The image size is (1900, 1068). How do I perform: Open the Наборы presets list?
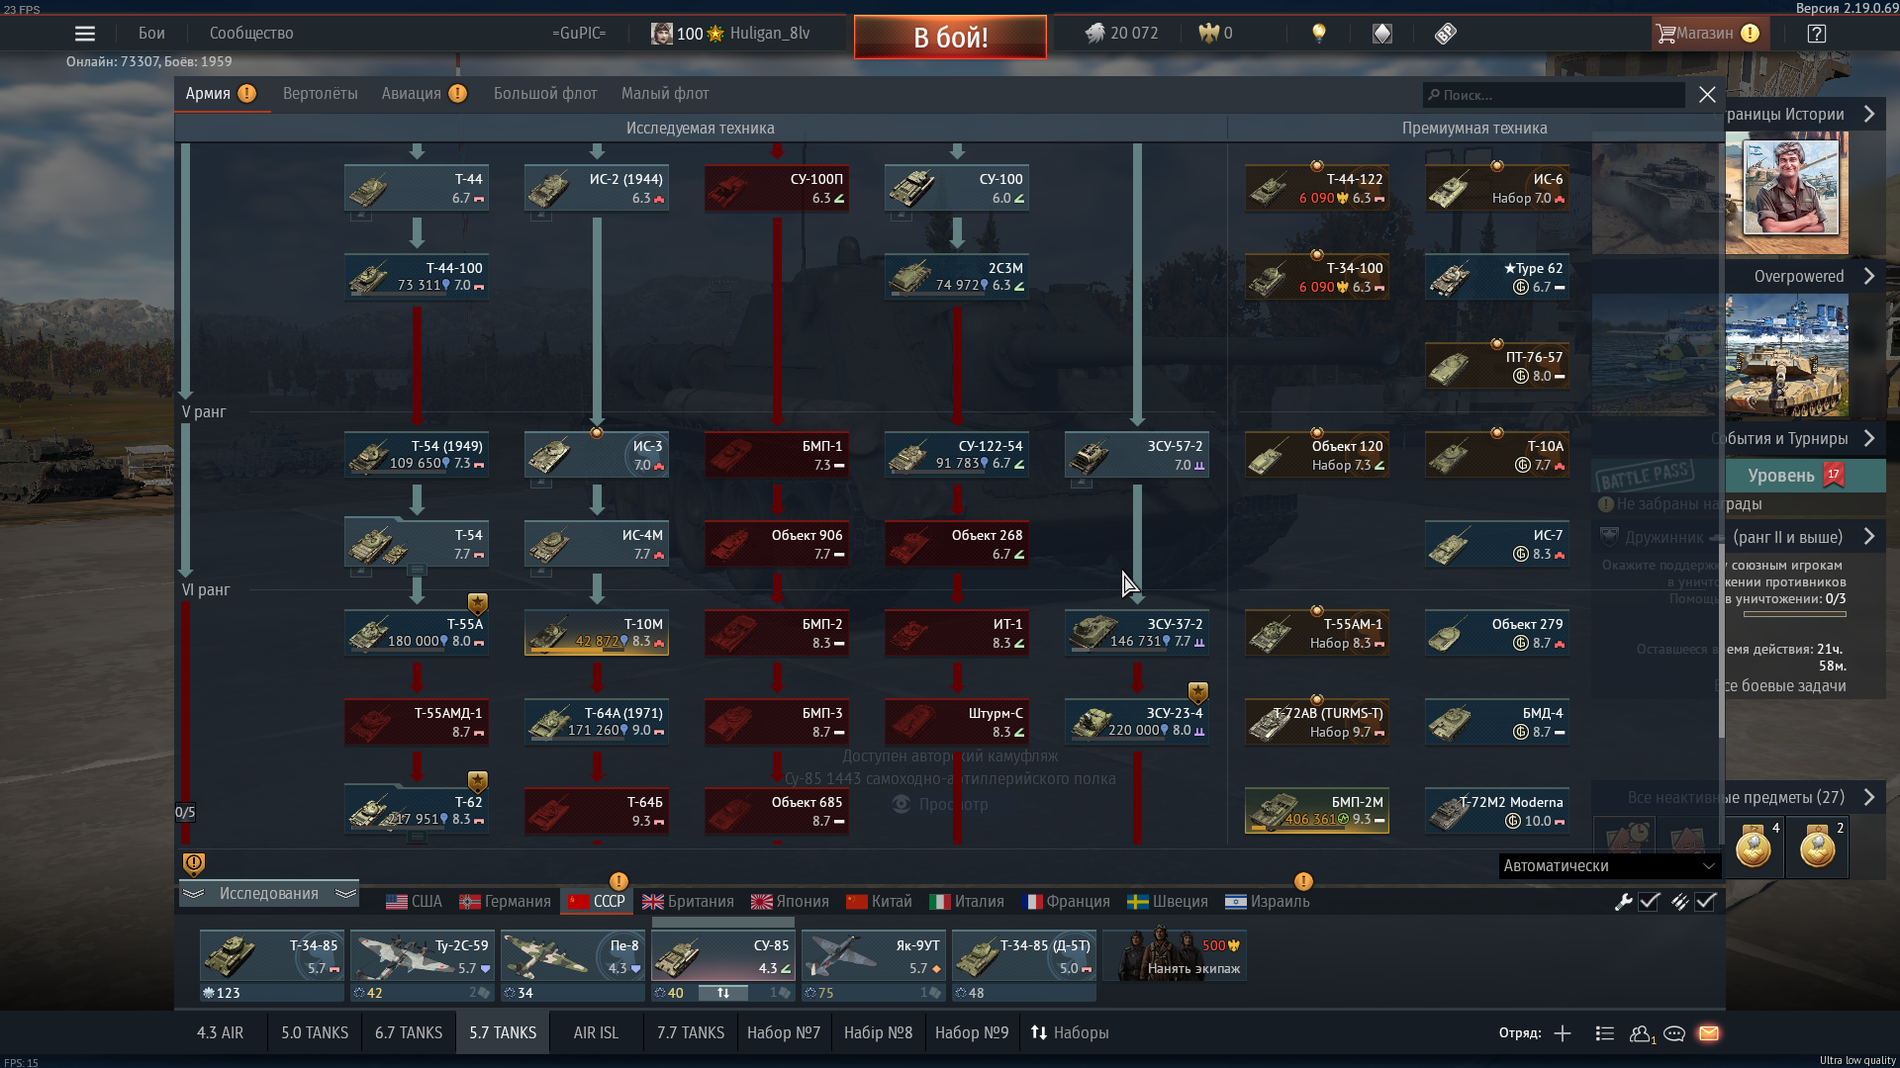click(x=1070, y=1033)
